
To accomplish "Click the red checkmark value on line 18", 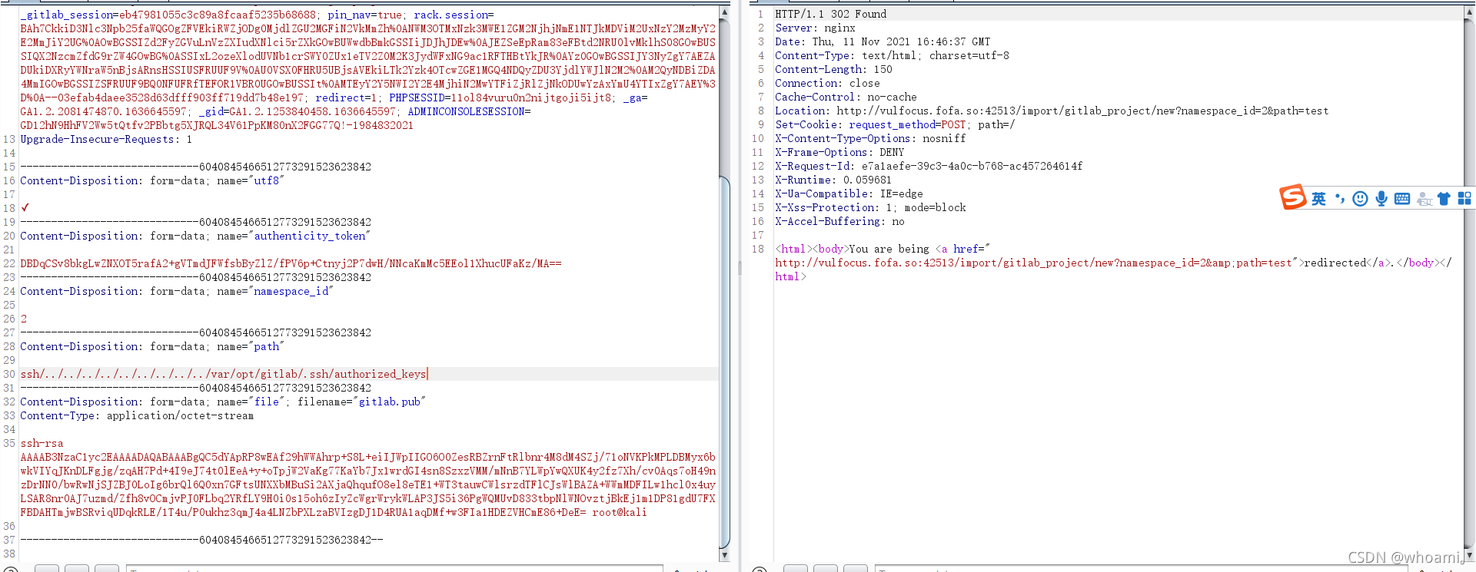I will click(25, 208).
